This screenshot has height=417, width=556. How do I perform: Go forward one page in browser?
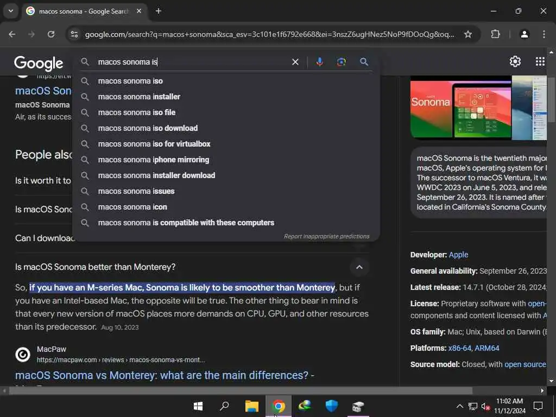31,34
